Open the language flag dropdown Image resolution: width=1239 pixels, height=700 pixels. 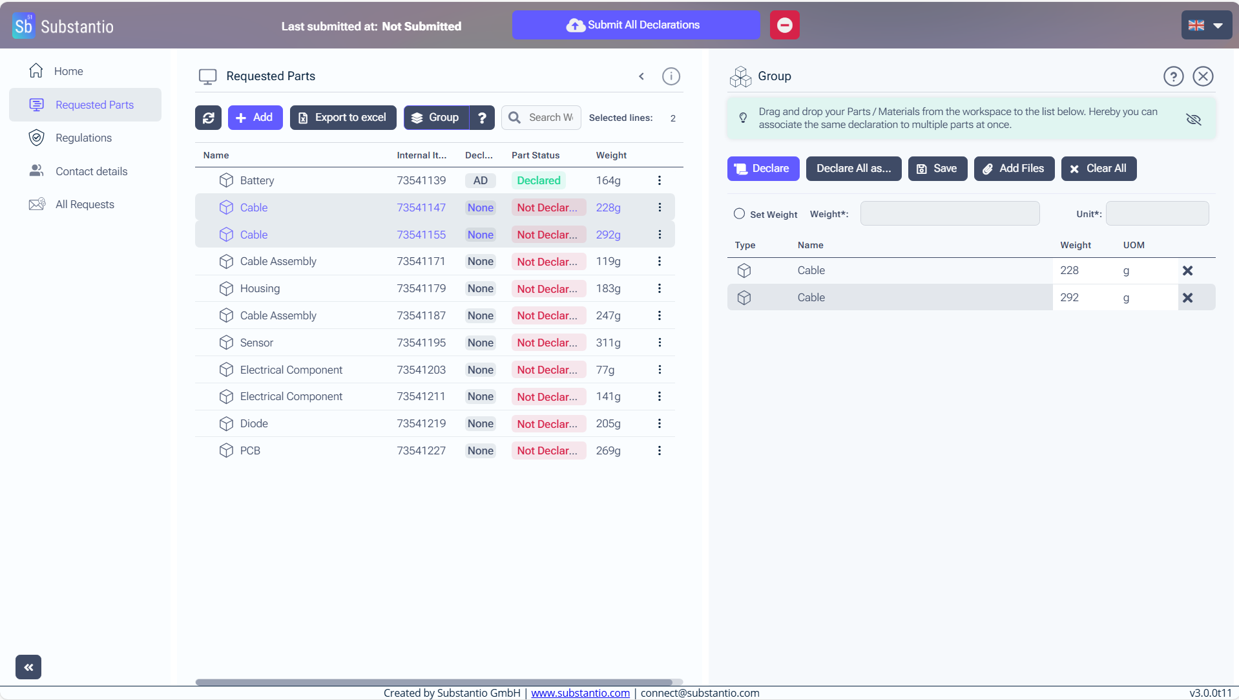coord(1206,25)
